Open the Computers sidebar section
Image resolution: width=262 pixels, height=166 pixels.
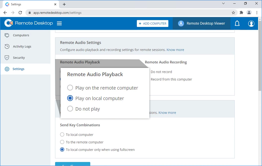21,35
